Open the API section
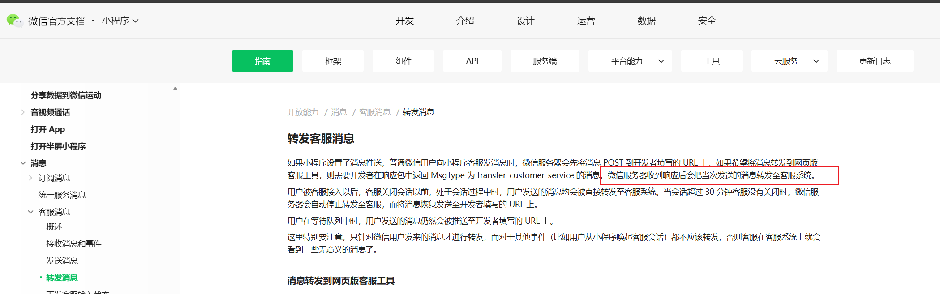This screenshot has height=294, width=940. point(472,61)
